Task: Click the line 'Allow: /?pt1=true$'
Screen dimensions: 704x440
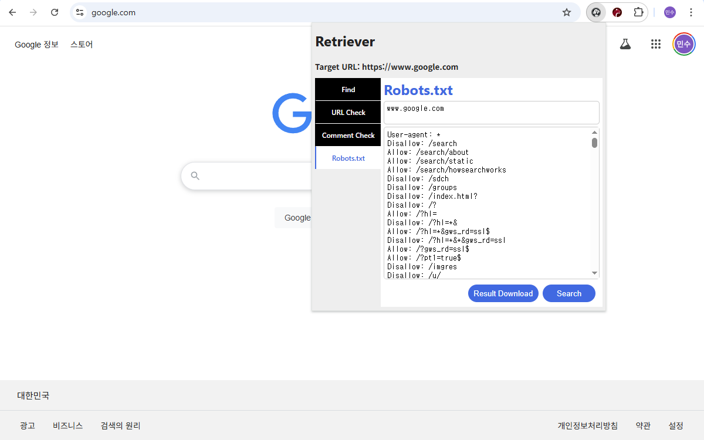Action: coord(424,258)
